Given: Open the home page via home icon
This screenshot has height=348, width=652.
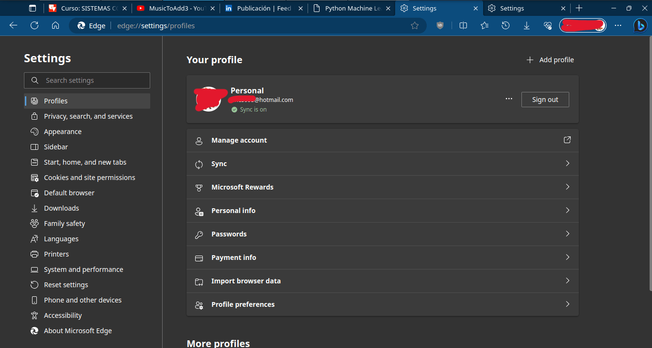Looking at the screenshot, I should pos(55,26).
